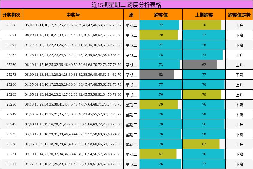Click 下降 trend in row 25214
This screenshot has height=169, width=253.
pos(239,164)
